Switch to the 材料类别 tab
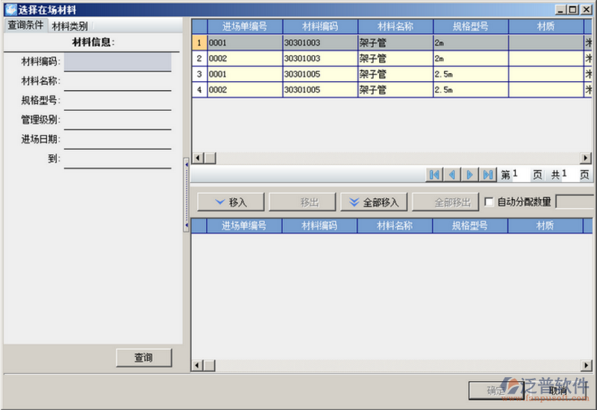Viewport: 597px width, 410px height. point(69,25)
